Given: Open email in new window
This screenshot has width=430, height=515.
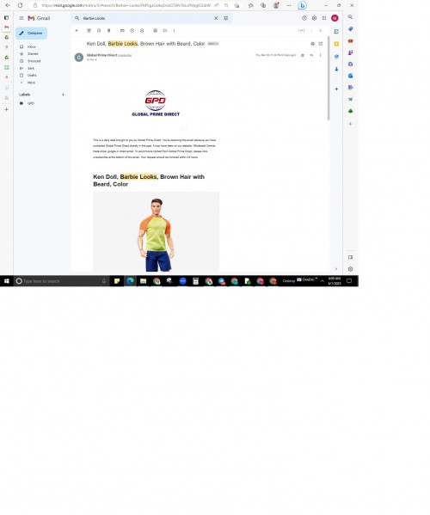Looking at the screenshot, I should [321, 44].
